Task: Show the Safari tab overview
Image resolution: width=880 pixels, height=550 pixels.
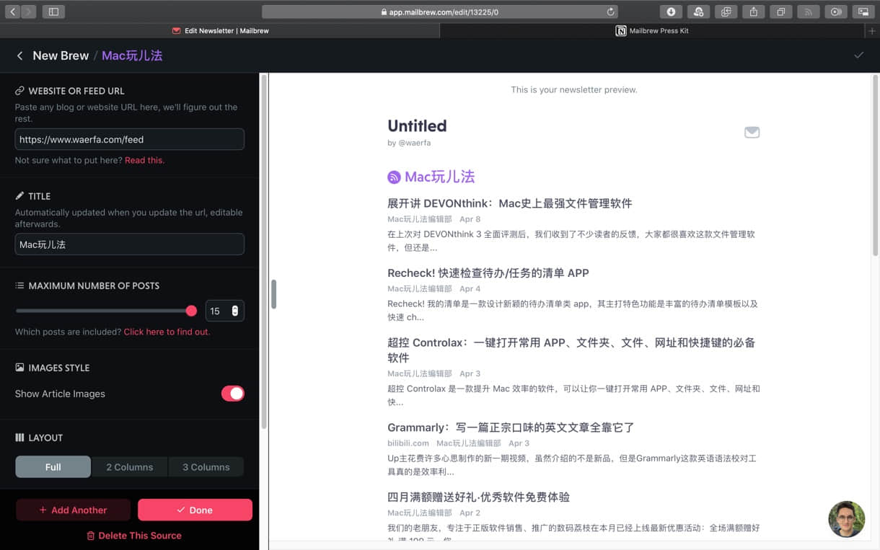Action: click(780, 12)
